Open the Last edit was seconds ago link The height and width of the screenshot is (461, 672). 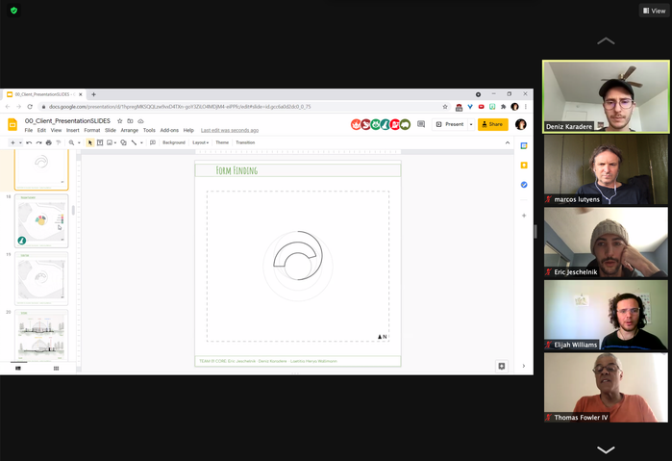click(x=230, y=130)
